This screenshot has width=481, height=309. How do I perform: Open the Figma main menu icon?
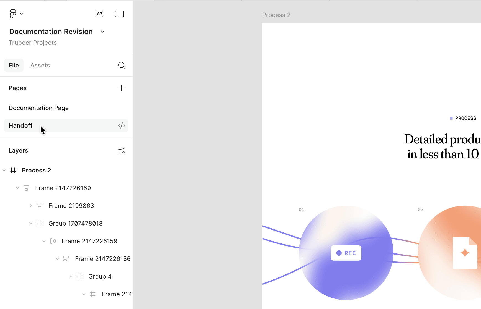(12, 14)
